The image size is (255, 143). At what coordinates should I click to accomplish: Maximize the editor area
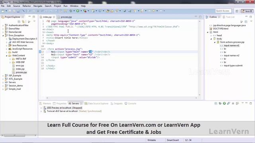[x=200, y=17]
